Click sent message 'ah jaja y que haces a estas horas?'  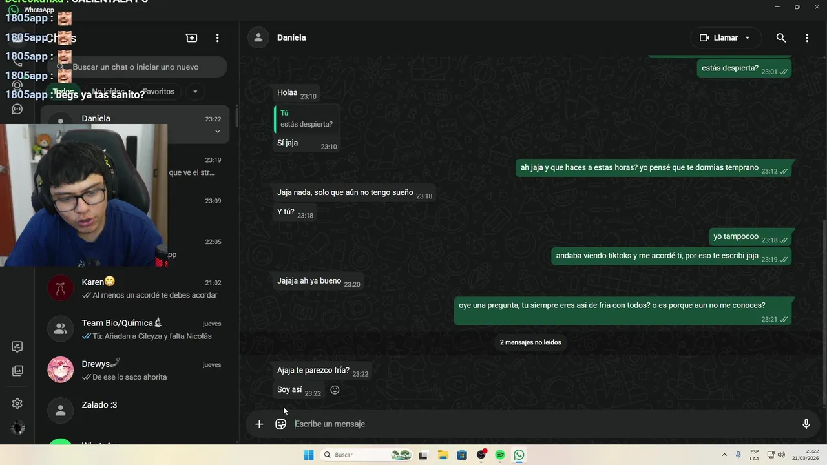pos(653,169)
